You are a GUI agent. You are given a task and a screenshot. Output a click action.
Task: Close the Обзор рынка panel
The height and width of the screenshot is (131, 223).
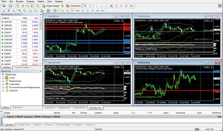[x=41, y=14]
